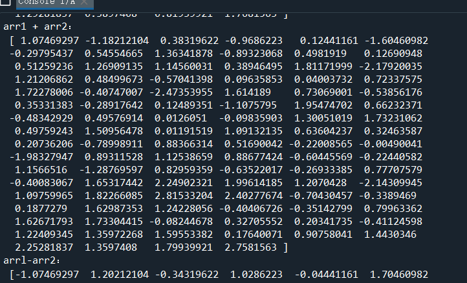Click the value 0.1877279
Screen dimensions: 467x283
point(41,209)
